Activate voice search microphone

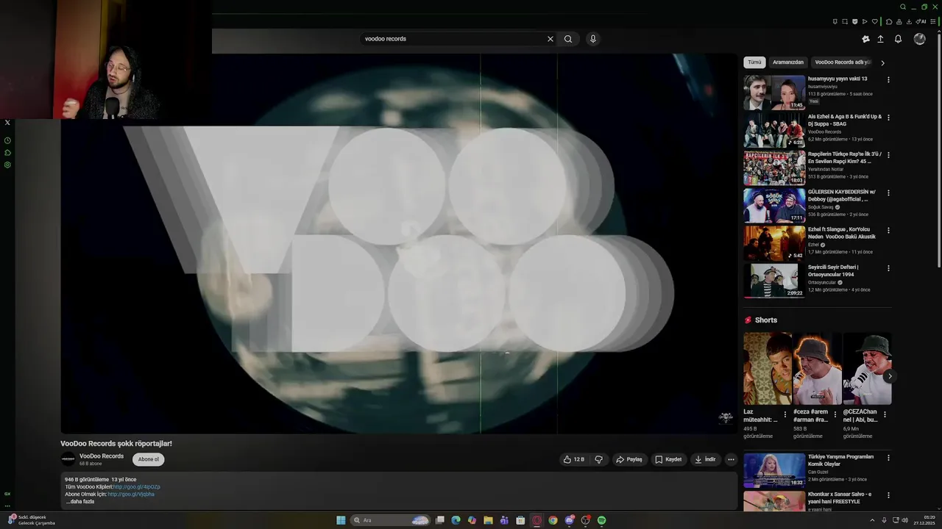[592, 39]
